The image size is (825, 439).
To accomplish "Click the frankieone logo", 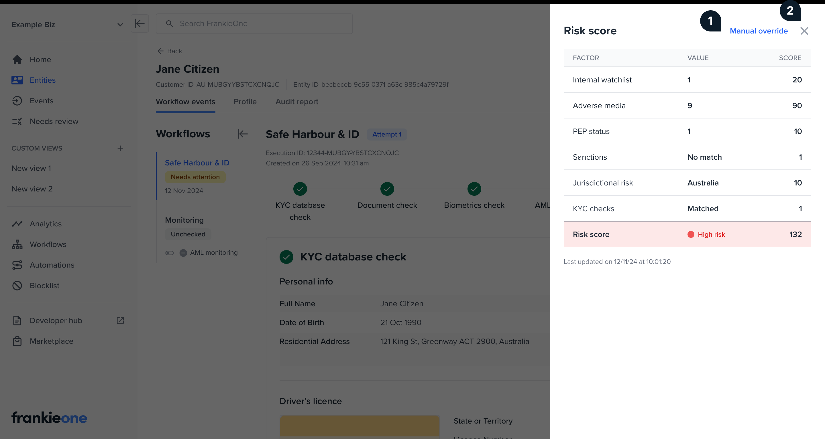I will 49,418.
